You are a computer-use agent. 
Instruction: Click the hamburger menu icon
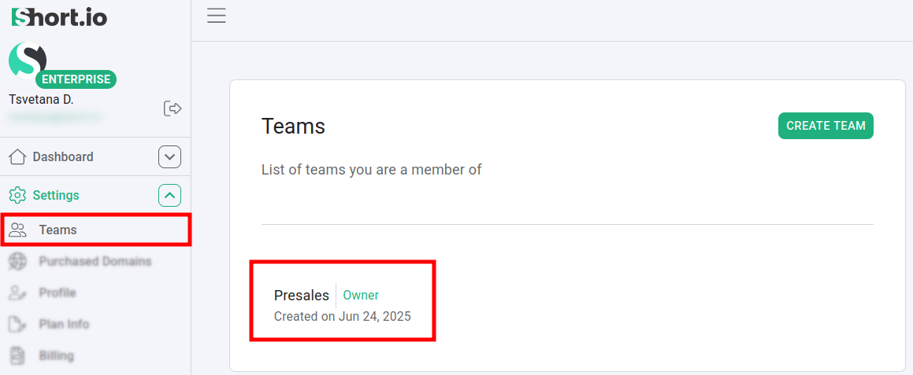pyautogui.click(x=217, y=16)
